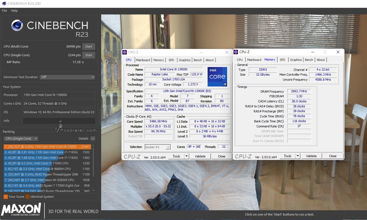367x220 pixels.
Task: Open the Help menu in Cinebench
Action: pos(14,11)
